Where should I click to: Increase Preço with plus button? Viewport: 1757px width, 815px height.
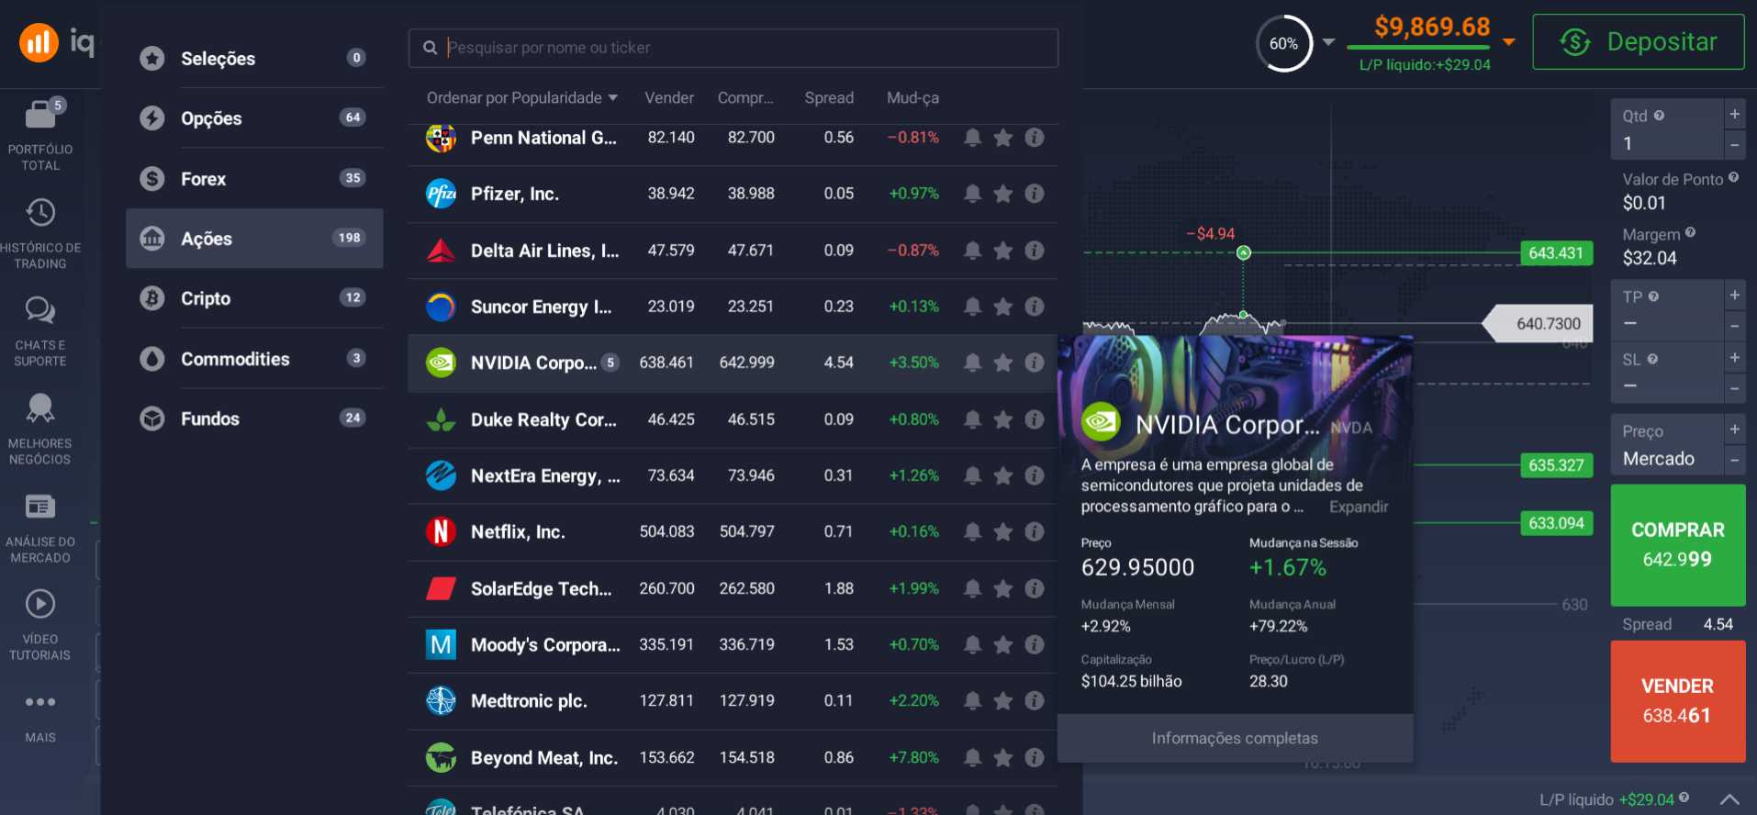tap(1735, 429)
